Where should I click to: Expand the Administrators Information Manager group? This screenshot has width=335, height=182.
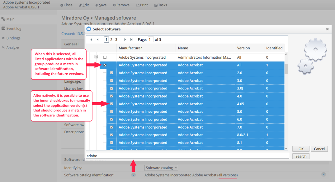click(x=96, y=57)
